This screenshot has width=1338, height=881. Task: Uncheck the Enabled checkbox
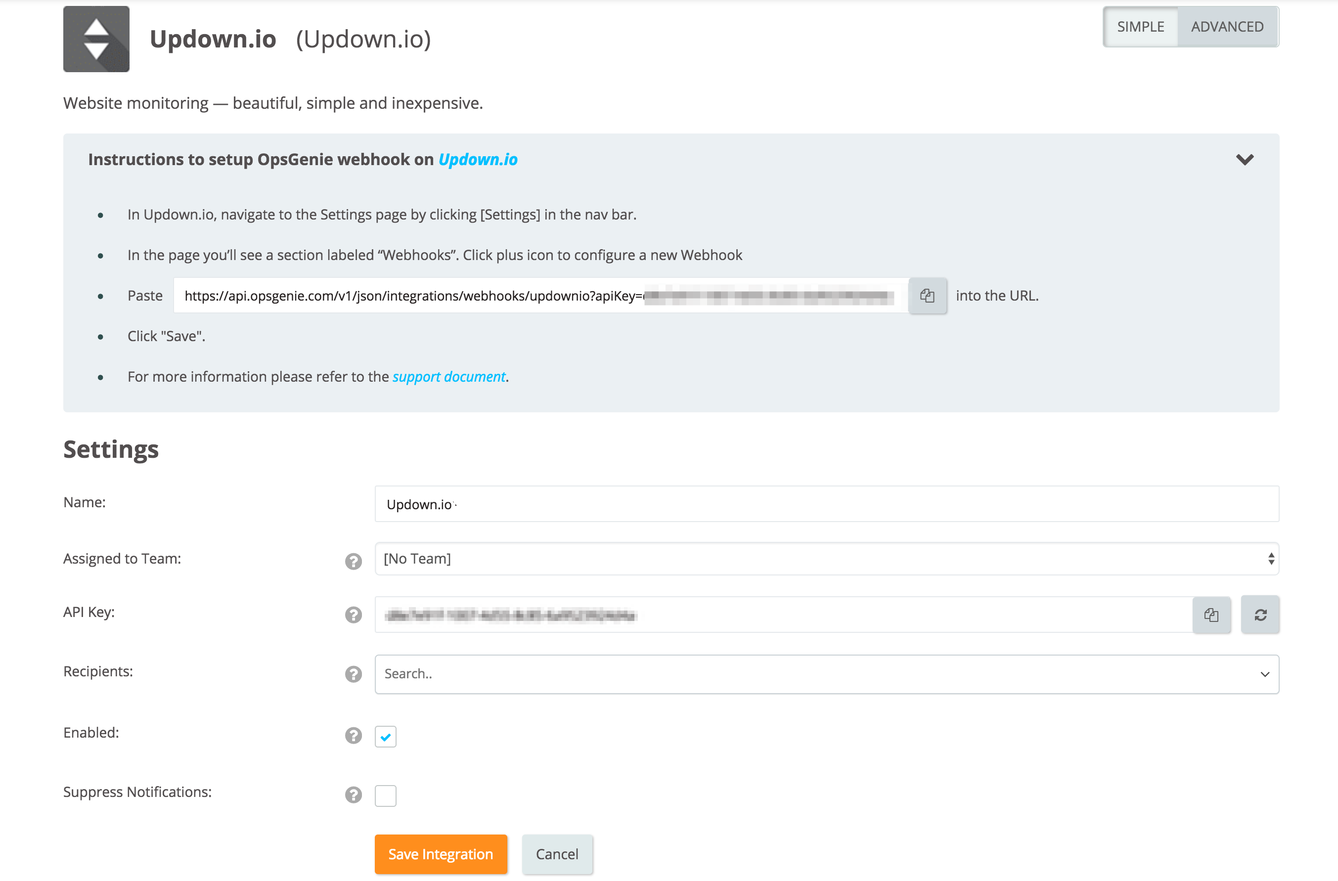tap(386, 737)
